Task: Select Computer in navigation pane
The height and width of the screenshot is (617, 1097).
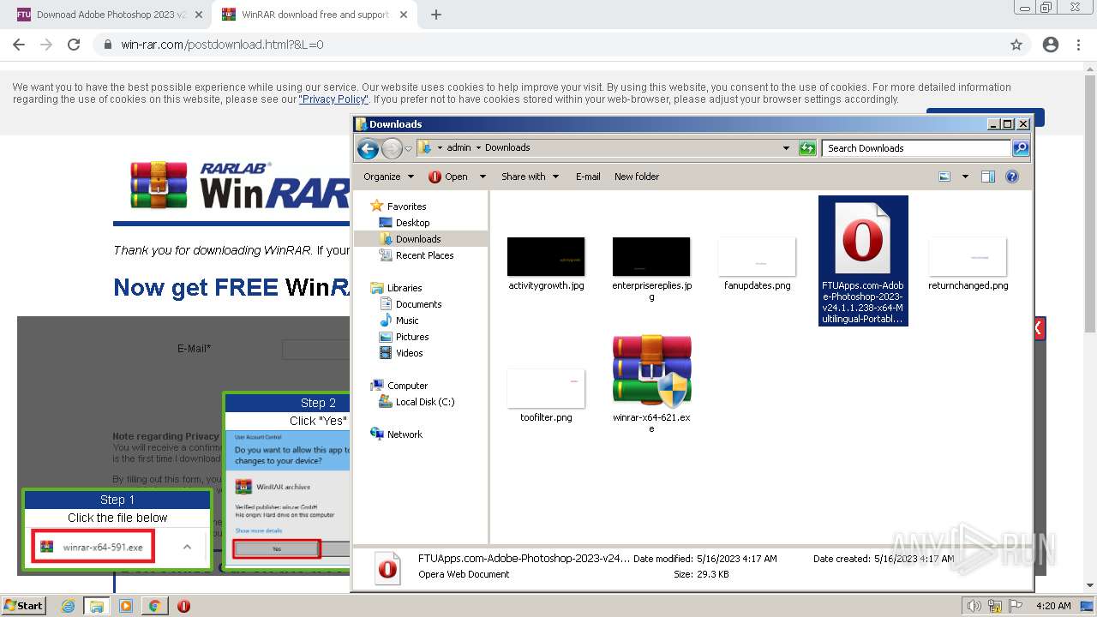Action: pos(407,386)
